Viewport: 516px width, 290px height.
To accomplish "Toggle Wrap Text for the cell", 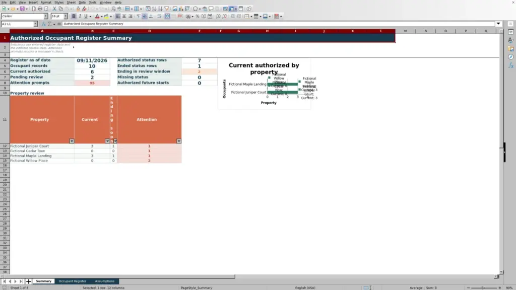I will (159, 17).
